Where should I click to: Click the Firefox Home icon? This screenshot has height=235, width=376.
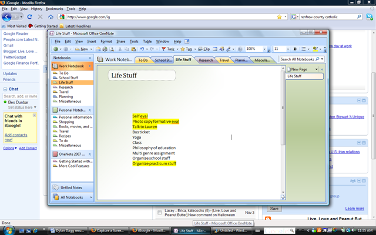[x=51, y=17]
